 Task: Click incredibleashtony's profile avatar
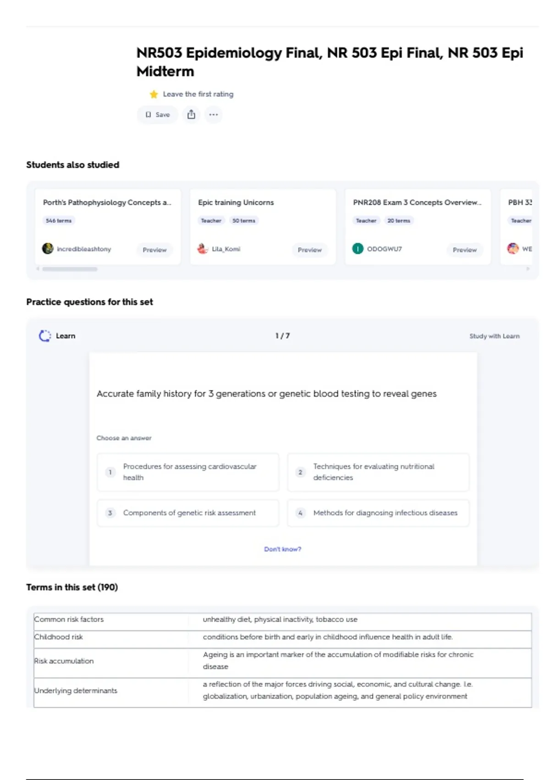click(x=48, y=249)
